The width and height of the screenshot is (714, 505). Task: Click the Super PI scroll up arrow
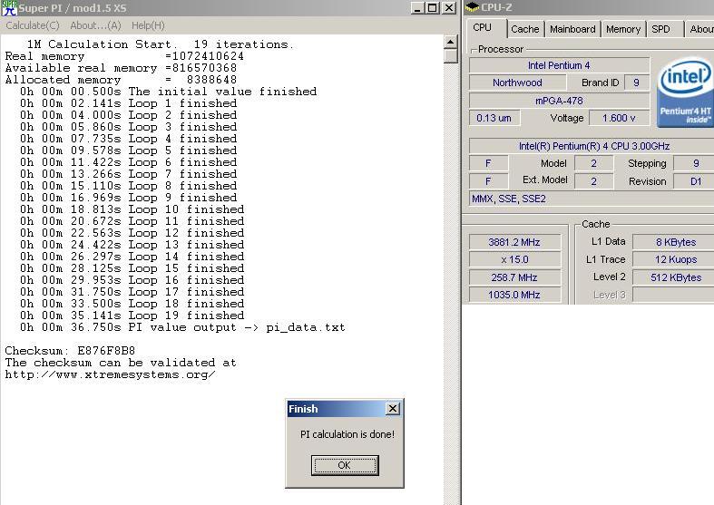click(x=450, y=43)
